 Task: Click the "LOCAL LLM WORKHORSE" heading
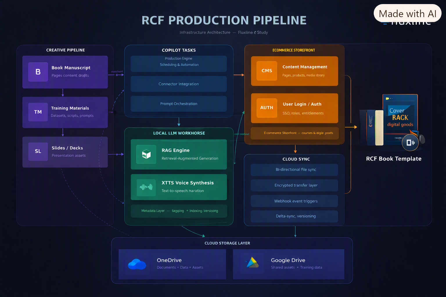tap(179, 133)
